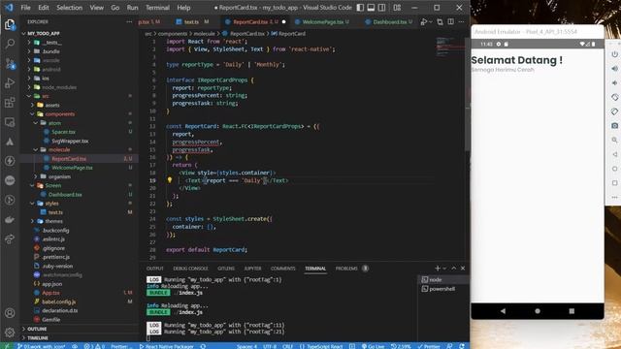The width and height of the screenshot is (621, 349).
Task: Switch to the Dashboard.tsx editor tab
Action: click(389, 21)
